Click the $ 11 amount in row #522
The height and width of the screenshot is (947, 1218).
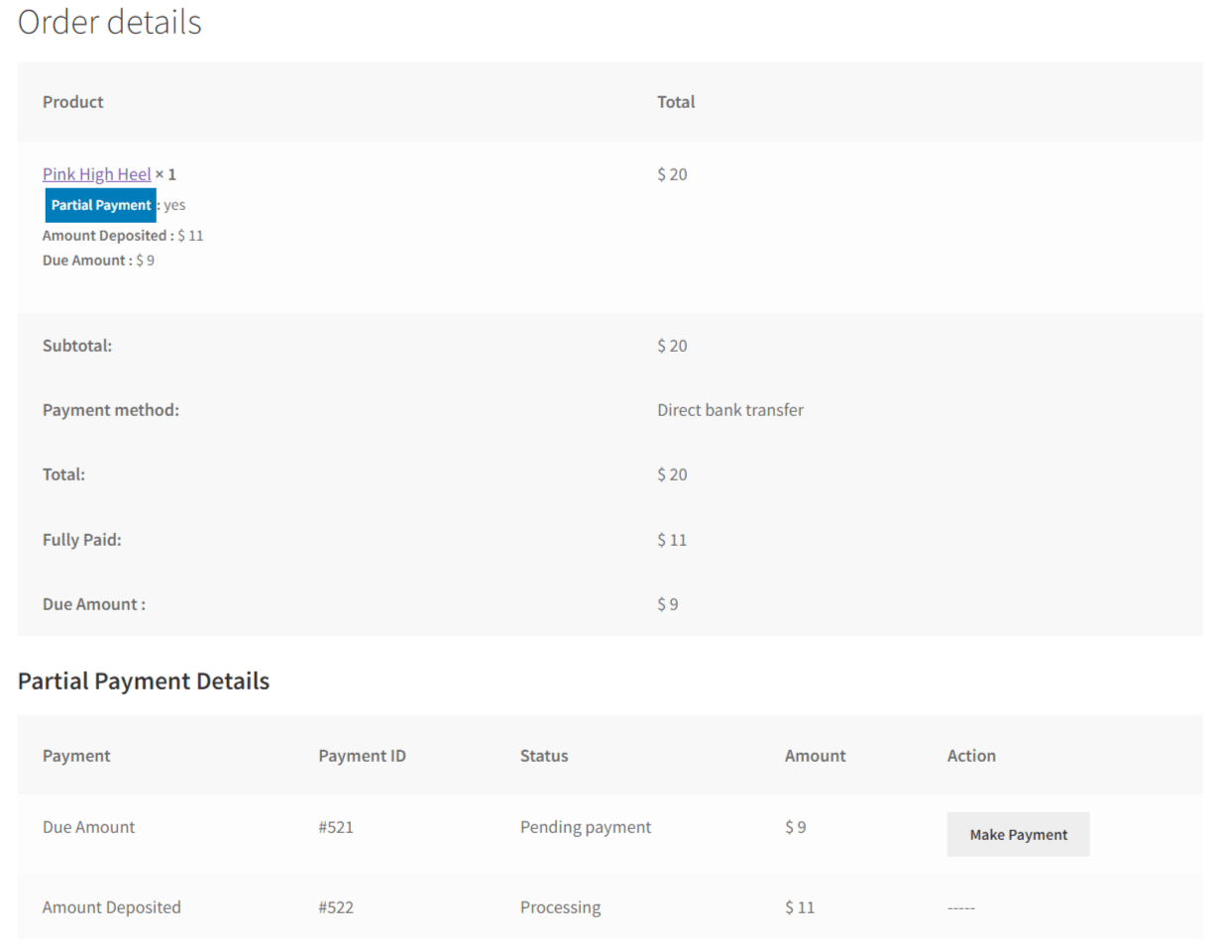(800, 907)
